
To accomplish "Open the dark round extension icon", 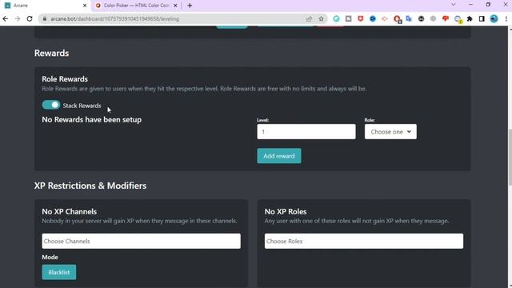I will point(422,19).
